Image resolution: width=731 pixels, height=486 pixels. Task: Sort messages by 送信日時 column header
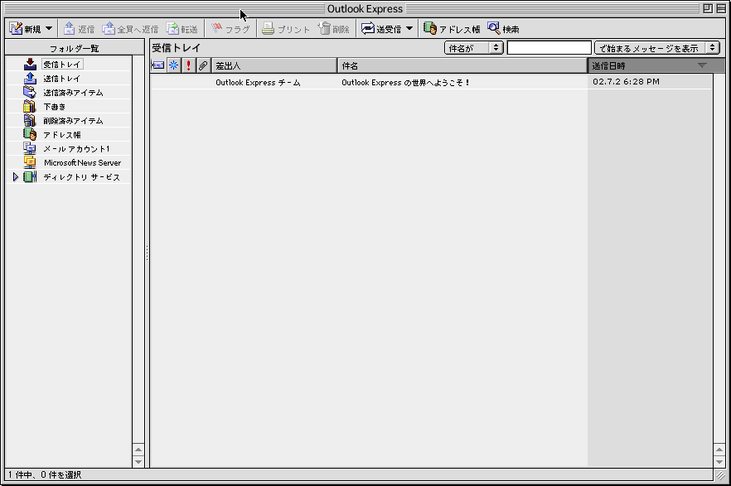(x=656, y=65)
